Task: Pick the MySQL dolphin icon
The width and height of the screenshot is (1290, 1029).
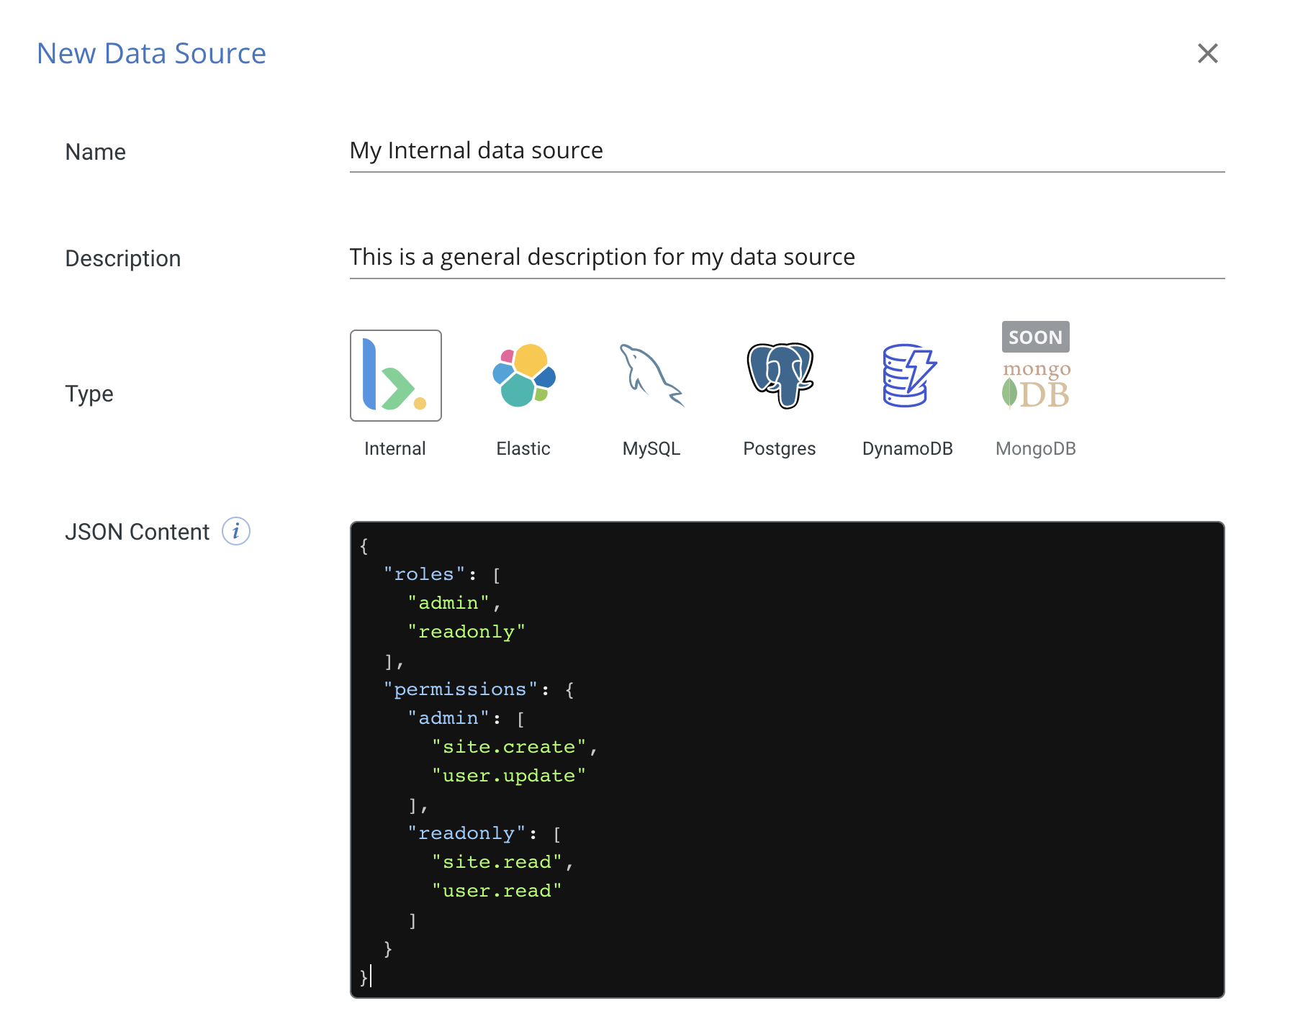Action: [x=651, y=376]
